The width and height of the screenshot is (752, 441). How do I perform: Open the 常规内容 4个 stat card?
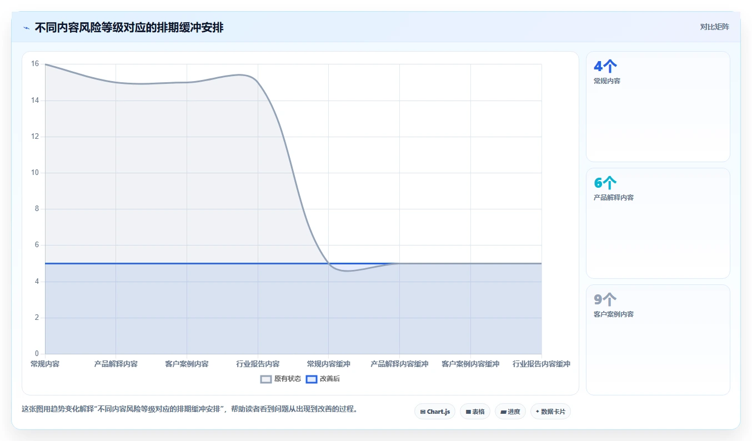point(658,107)
